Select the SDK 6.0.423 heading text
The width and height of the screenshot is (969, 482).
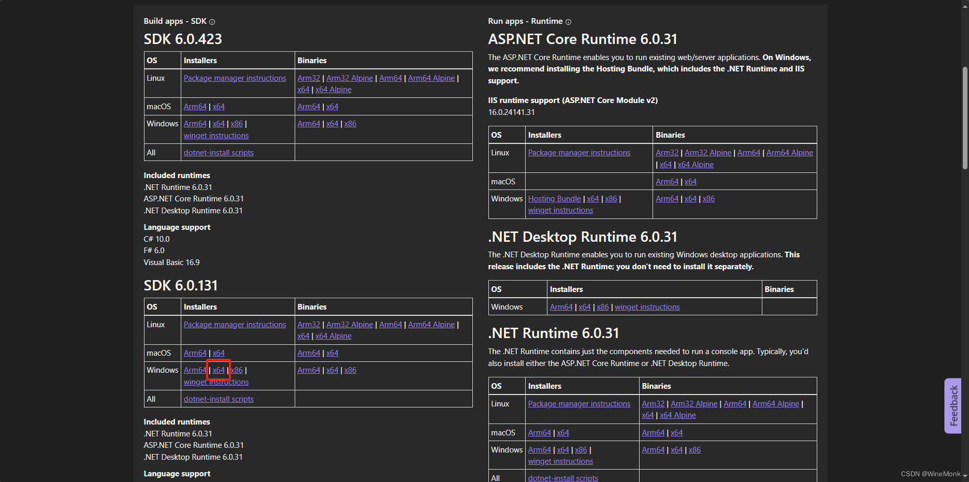point(183,39)
